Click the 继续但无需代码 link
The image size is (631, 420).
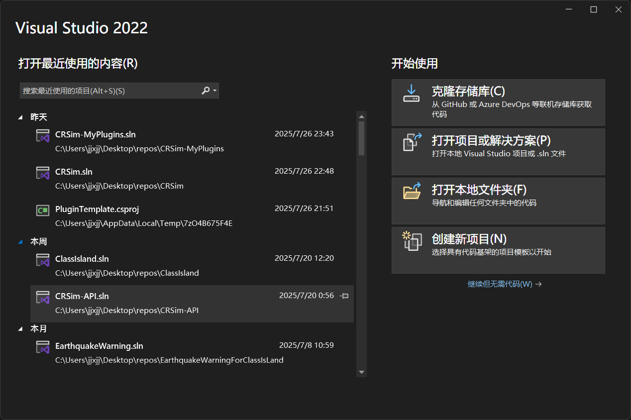(x=504, y=284)
